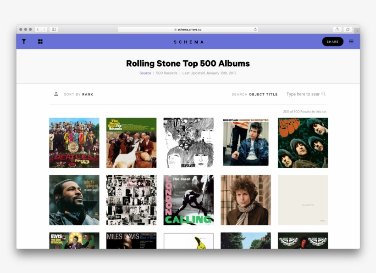Click 200 of 500 Results text
The width and height of the screenshot is (376, 273).
pyautogui.click(x=304, y=112)
